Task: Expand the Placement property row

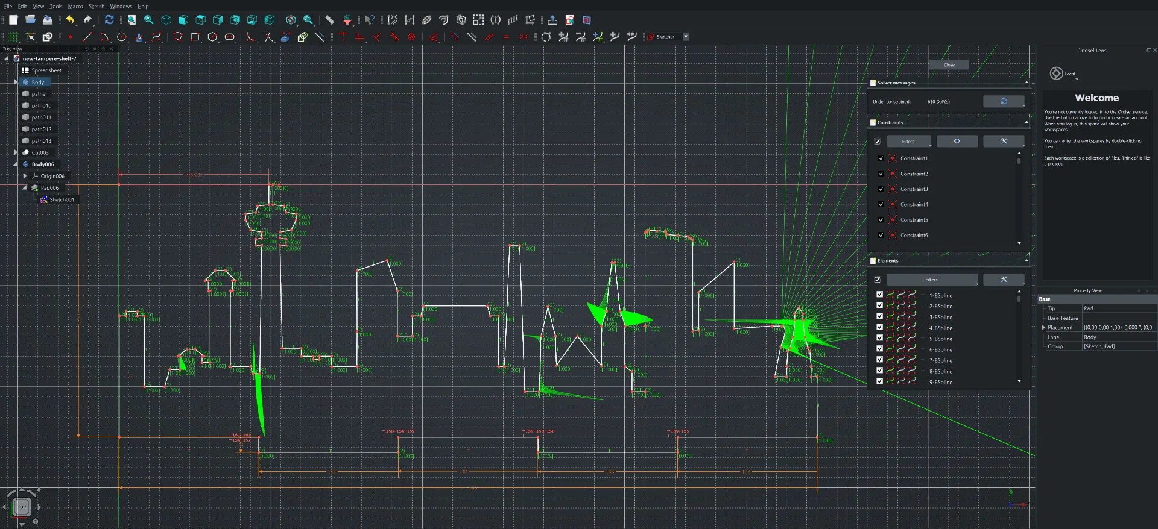Action: (1043, 327)
